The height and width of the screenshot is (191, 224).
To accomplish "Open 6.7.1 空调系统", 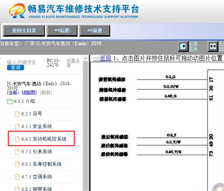I will 37,177.
